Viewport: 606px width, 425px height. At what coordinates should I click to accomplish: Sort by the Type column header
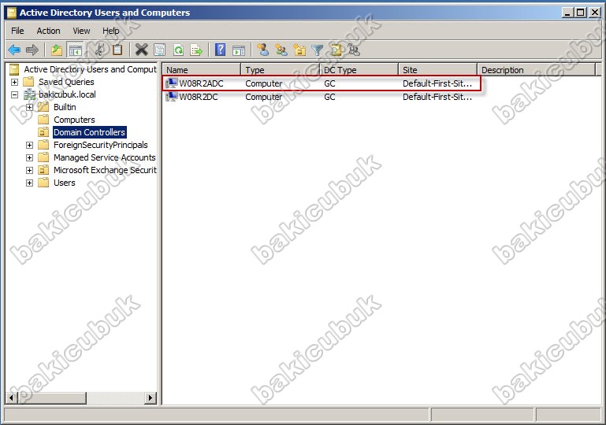pos(281,70)
